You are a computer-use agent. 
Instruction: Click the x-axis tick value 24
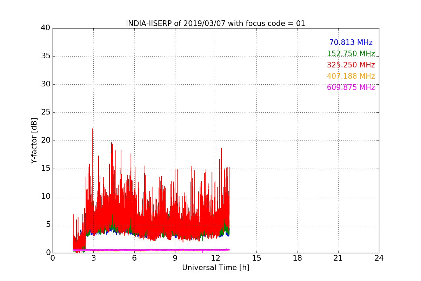tap(379, 258)
